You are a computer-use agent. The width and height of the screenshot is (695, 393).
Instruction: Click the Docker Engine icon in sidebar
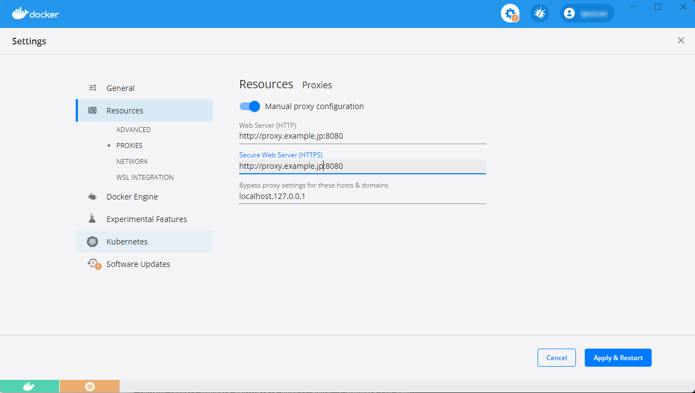93,197
